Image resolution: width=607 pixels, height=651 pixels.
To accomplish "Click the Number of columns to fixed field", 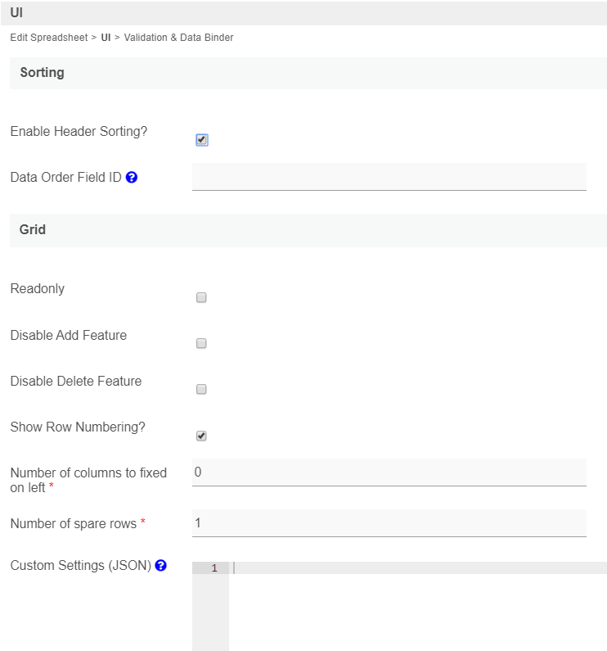I will 389,472.
